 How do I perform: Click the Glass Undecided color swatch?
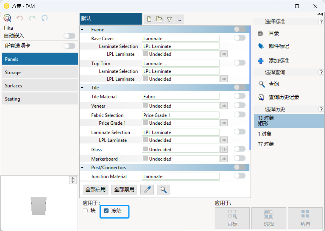click(146, 149)
